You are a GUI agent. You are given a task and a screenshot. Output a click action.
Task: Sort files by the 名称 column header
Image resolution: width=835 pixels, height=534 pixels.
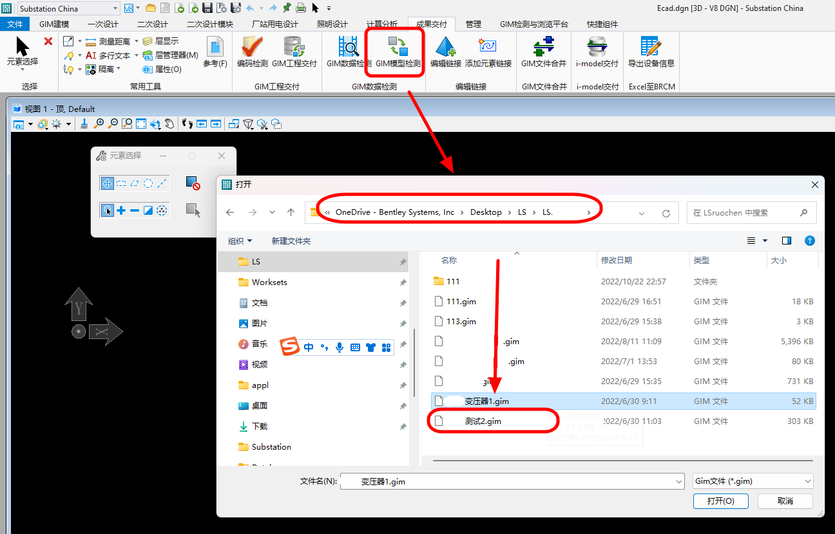449,261
